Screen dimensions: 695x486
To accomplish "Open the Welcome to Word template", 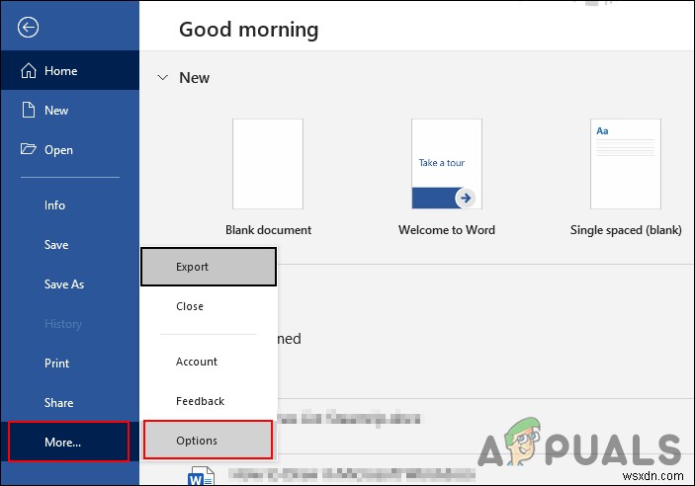I will [447, 164].
